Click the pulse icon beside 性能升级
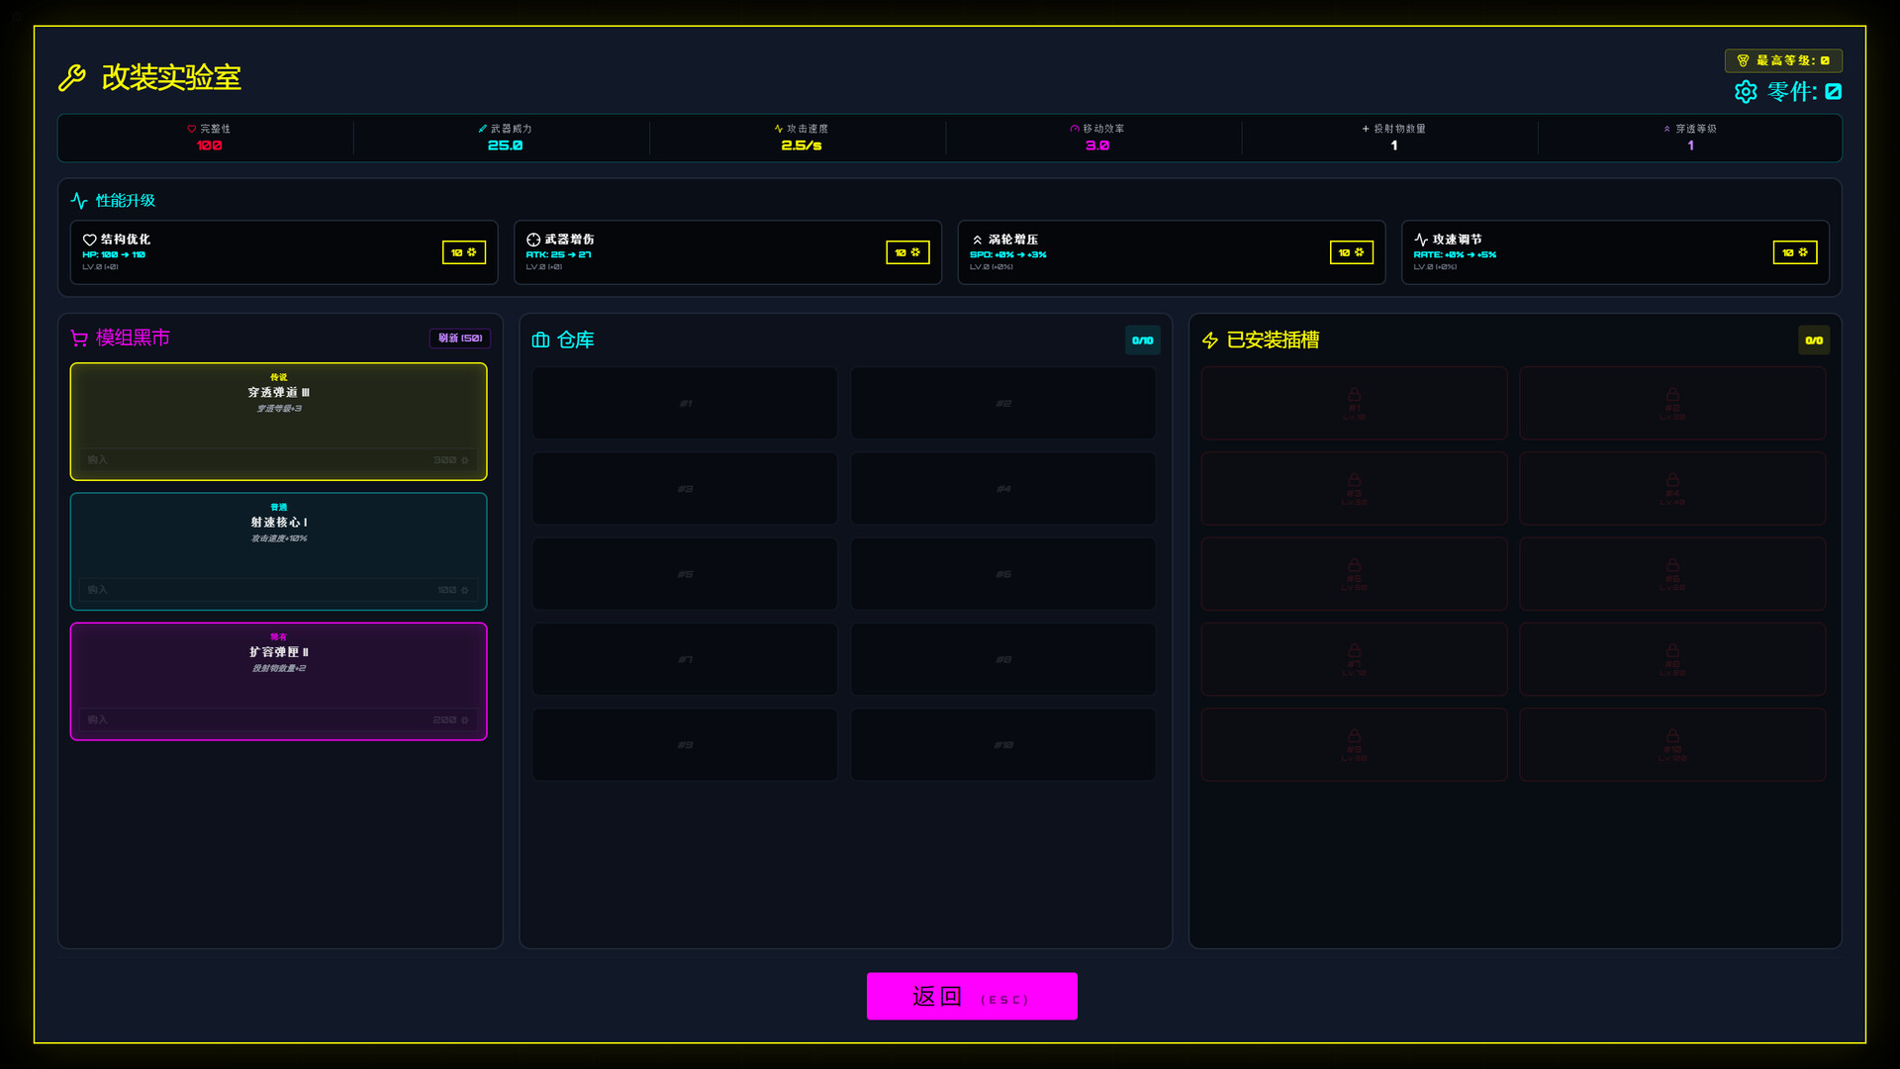The width and height of the screenshot is (1900, 1069). pyautogui.click(x=79, y=201)
